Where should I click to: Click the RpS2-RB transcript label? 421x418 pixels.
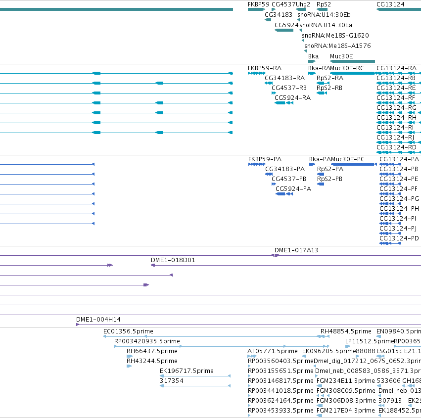pyautogui.click(x=329, y=88)
